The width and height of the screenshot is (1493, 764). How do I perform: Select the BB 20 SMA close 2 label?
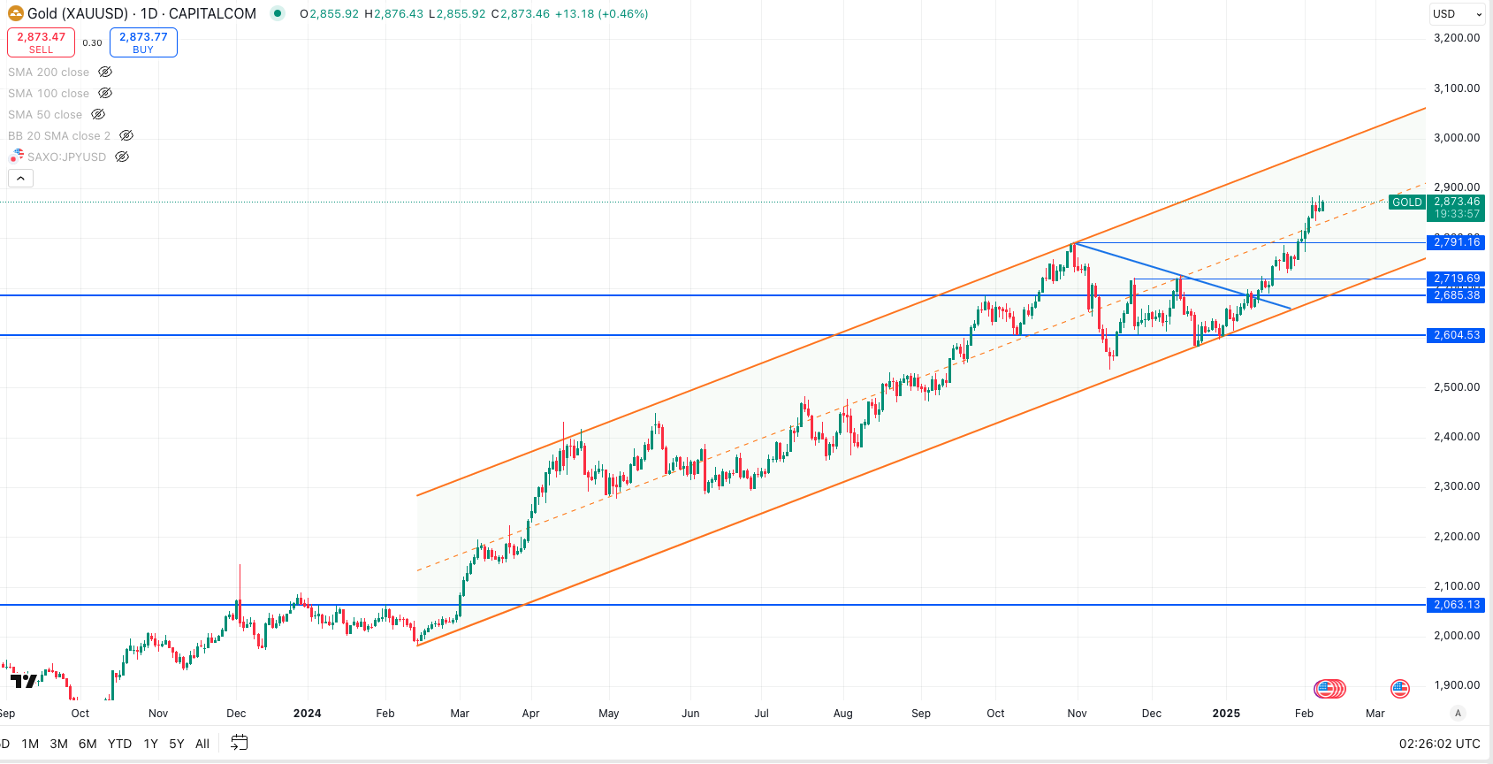click(x=59, y=136)
